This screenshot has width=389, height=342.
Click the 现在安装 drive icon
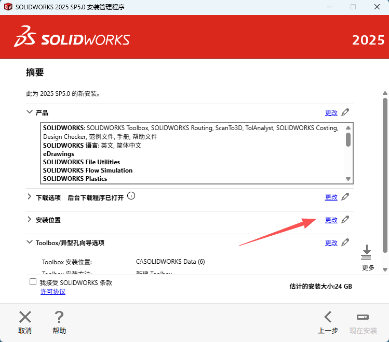[363, 317]
